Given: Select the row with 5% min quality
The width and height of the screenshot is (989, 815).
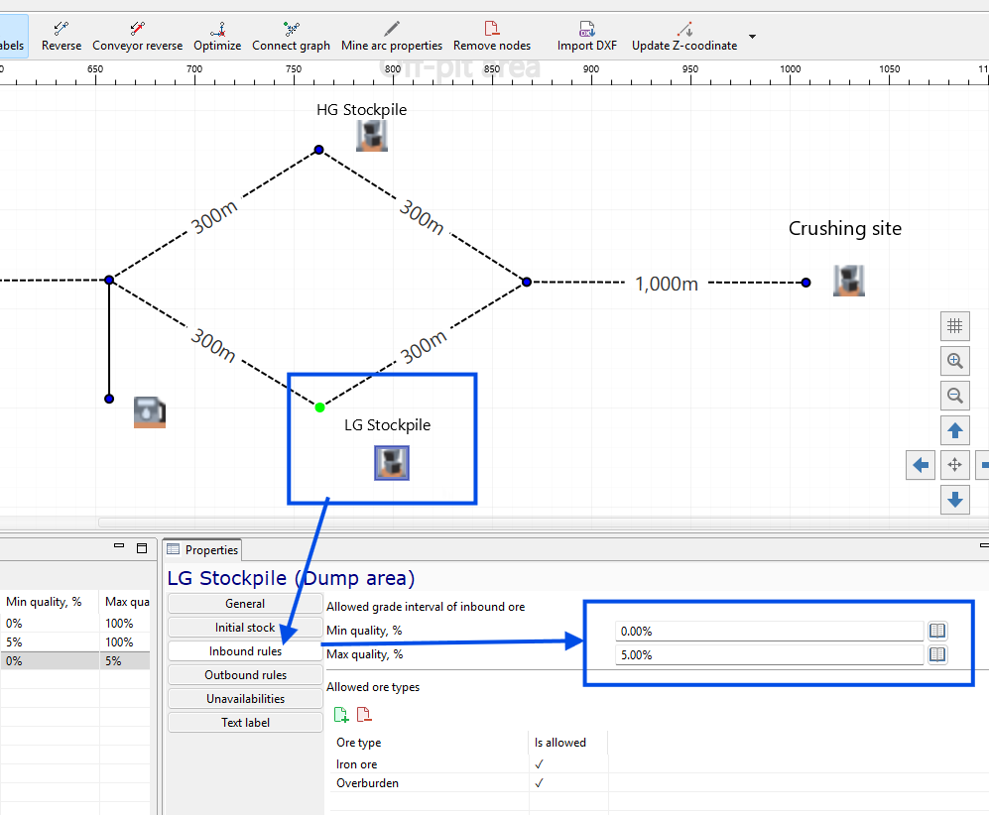Looking at the screenshot, I should pos(74,641).
